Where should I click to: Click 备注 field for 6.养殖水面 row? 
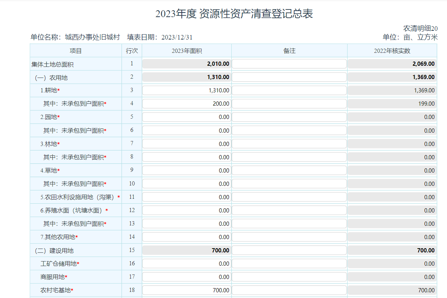coord(289,211)
